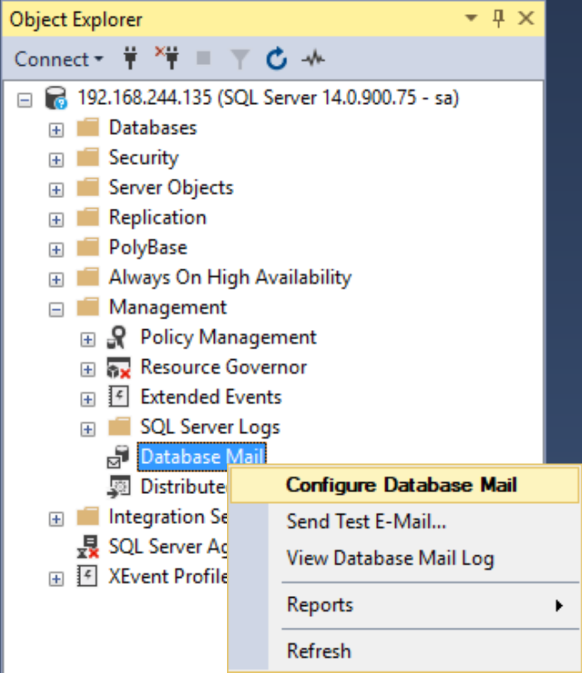Choose Refresh from the context menu

coord(404,652)
